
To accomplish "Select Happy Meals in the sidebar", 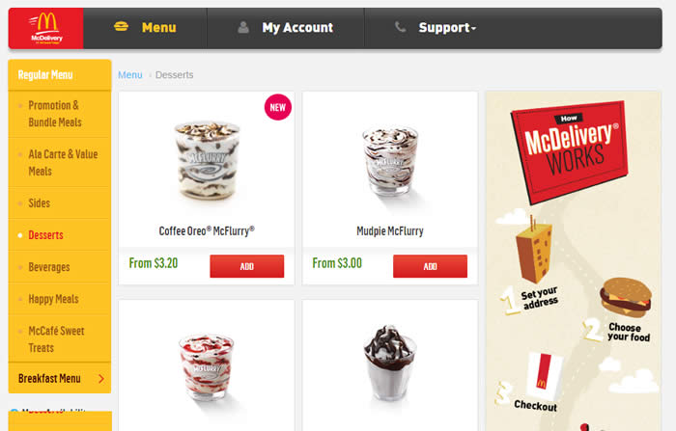I will 53,299.
